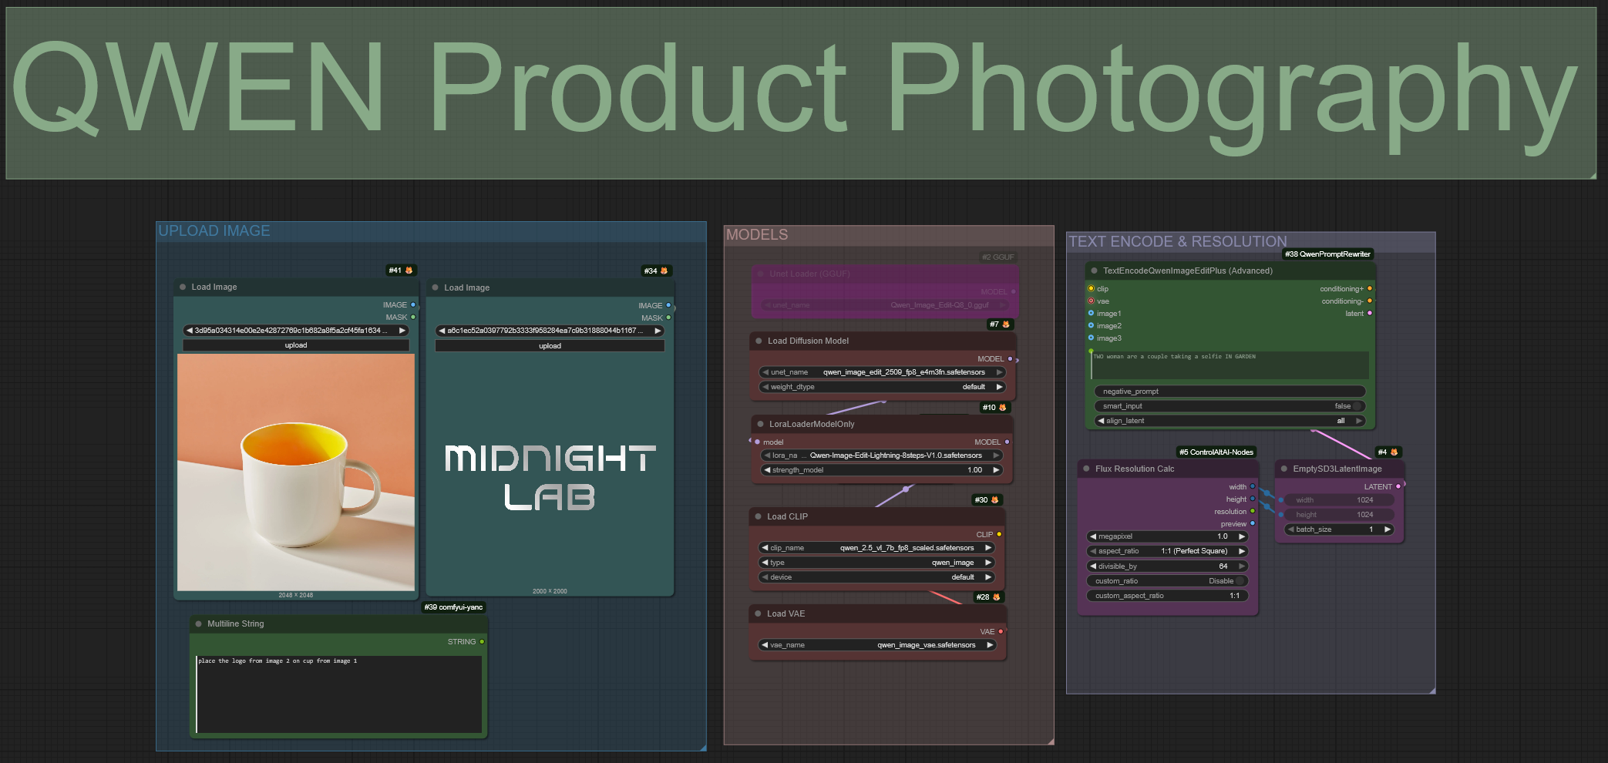The width and height of the screenshot is (1608, 763).
Task: Click the STRING output slot of Multiline String
Action: click(x=482, y=642)
